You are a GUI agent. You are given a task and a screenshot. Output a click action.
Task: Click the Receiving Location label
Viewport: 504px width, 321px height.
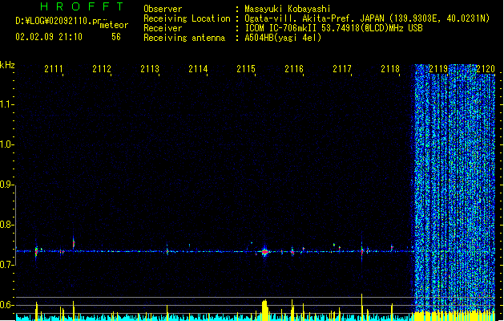(187, 18)
